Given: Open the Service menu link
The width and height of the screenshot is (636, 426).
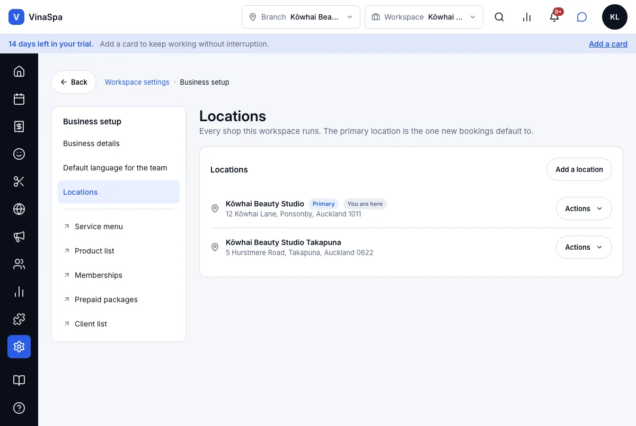Looking at the screenshot, I should [119, 226].
